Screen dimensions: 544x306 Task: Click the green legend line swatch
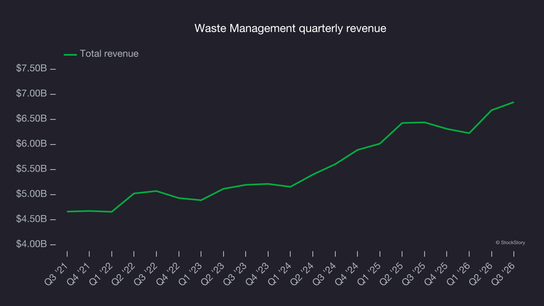pyautogui.click(x=70, y=54)
